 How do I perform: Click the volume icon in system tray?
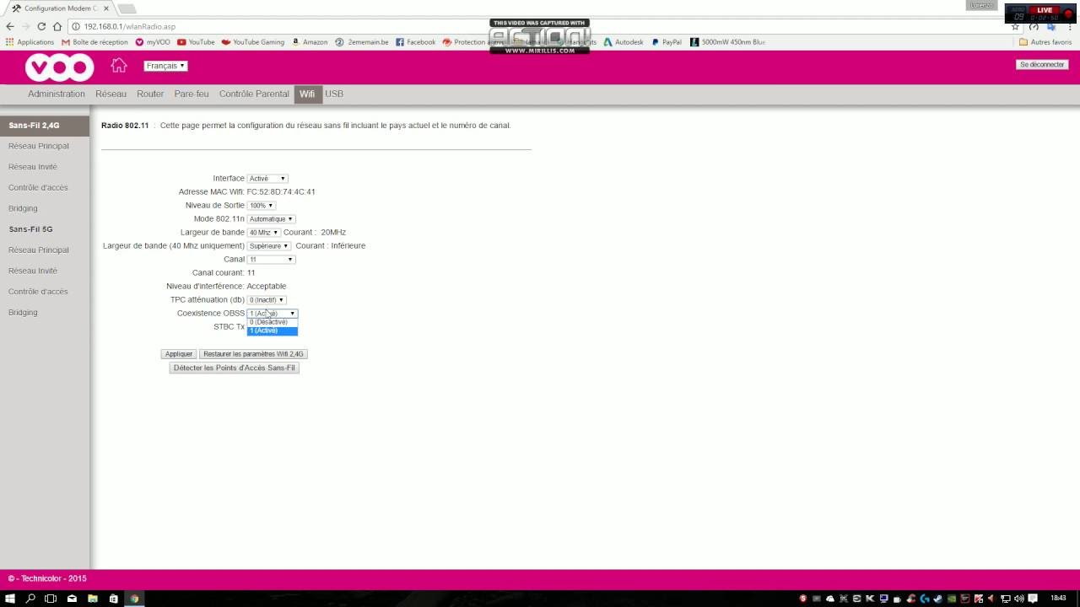point(1018,599)
